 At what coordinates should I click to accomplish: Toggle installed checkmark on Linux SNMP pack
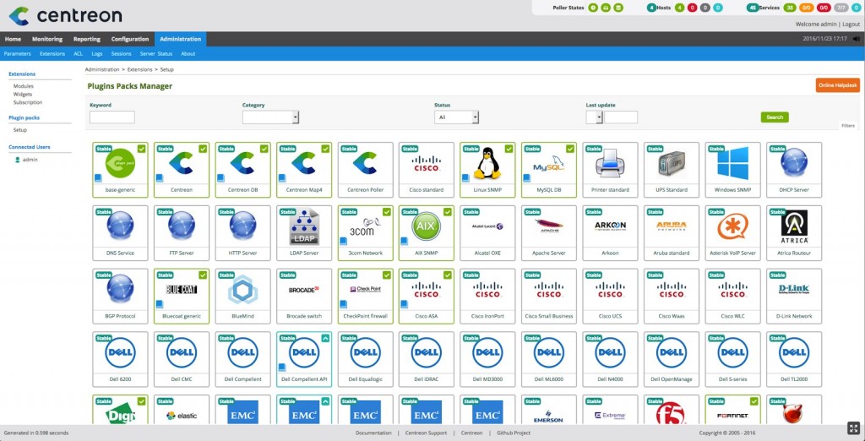point(509,149)
